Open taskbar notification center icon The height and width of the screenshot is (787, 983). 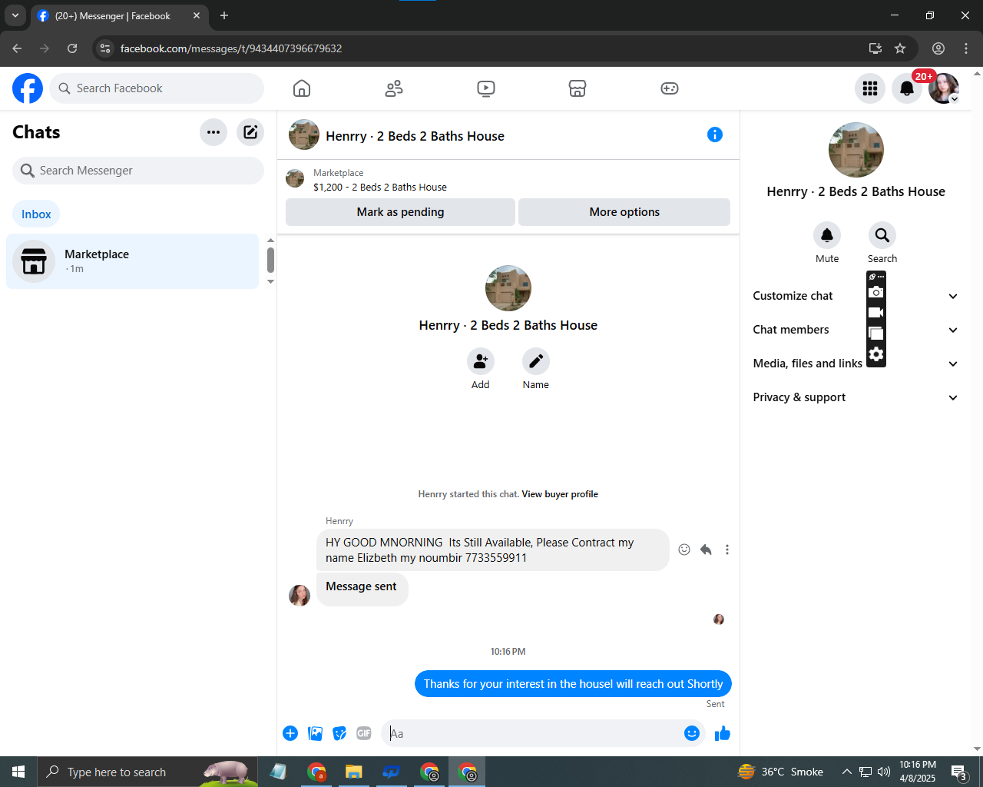pyautogui.click(x=958, y=772)
